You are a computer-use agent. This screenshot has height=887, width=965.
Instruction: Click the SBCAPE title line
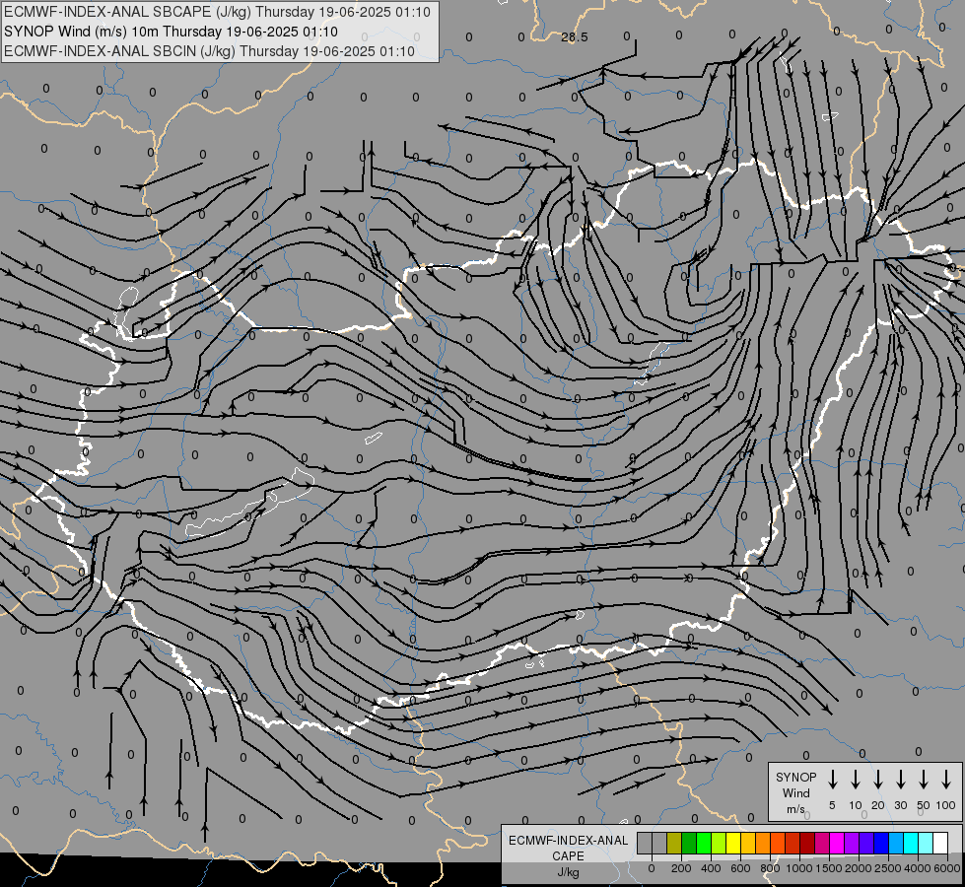coord(217,12)
